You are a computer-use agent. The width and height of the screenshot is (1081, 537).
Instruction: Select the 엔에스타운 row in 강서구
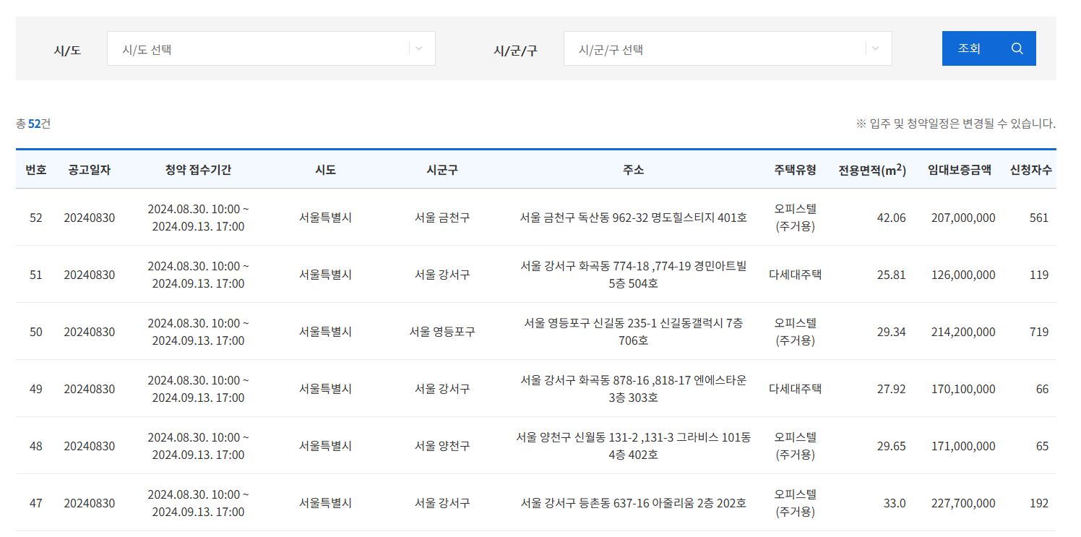tap(634, 388)
